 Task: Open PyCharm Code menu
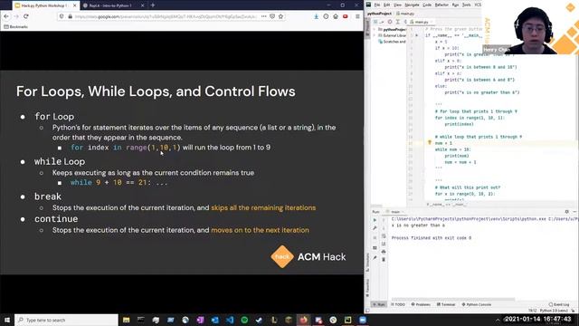click(427, 5)
